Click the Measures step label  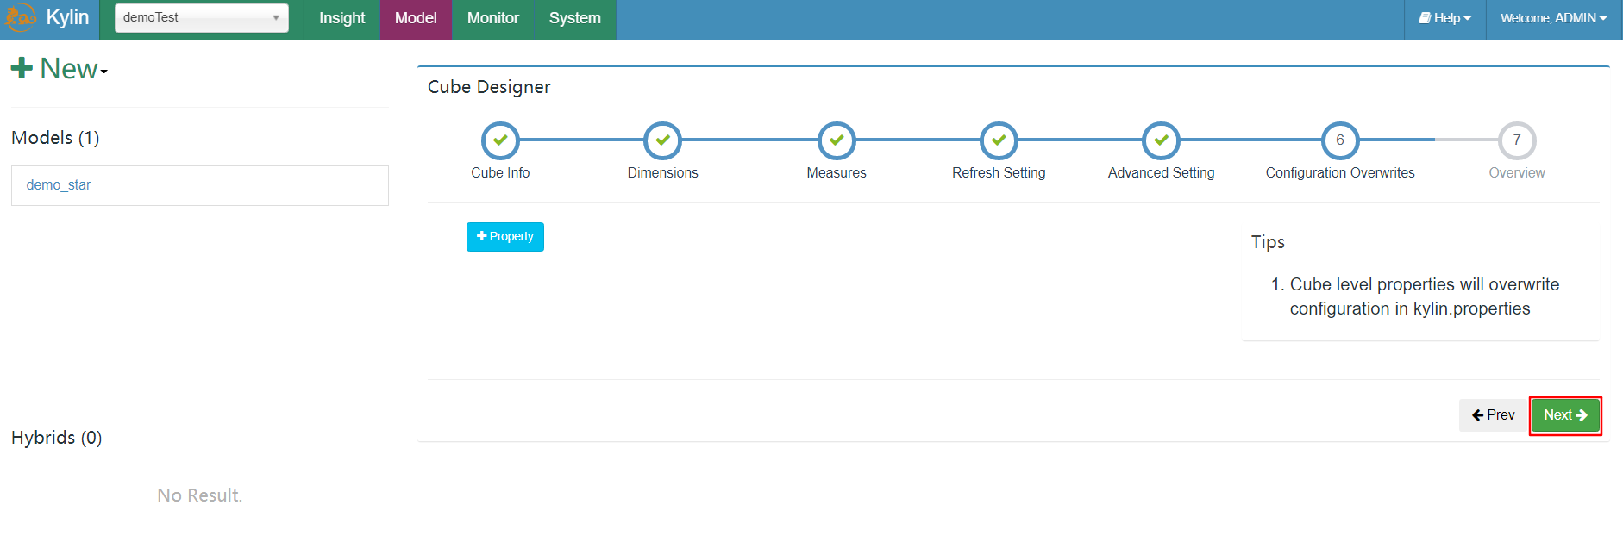(837, 173)
